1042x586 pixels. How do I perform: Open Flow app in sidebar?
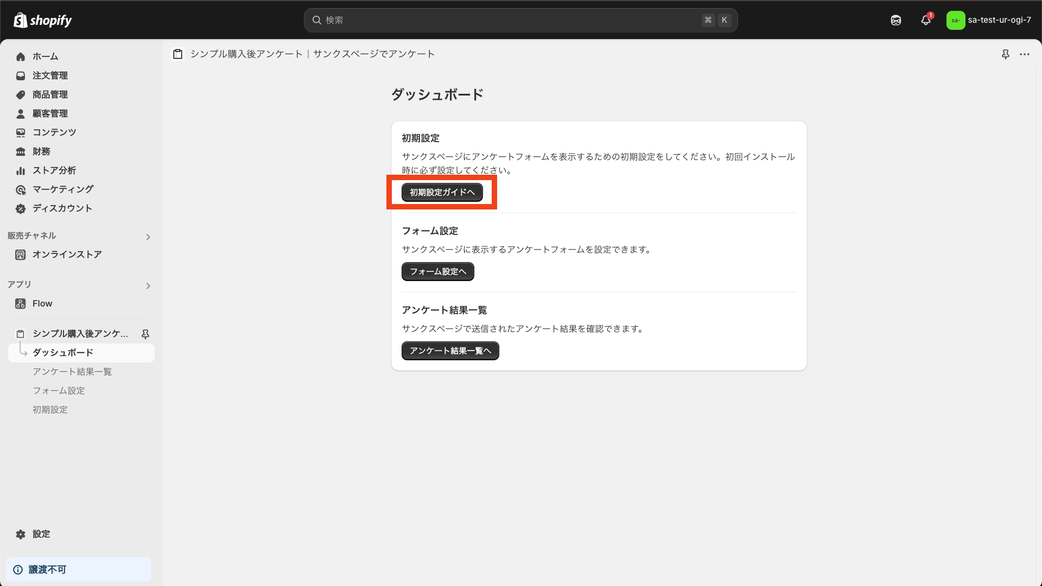[42, 303]
